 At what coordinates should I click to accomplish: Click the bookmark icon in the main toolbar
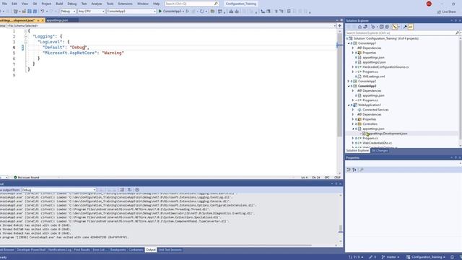[x=289, y=12]
